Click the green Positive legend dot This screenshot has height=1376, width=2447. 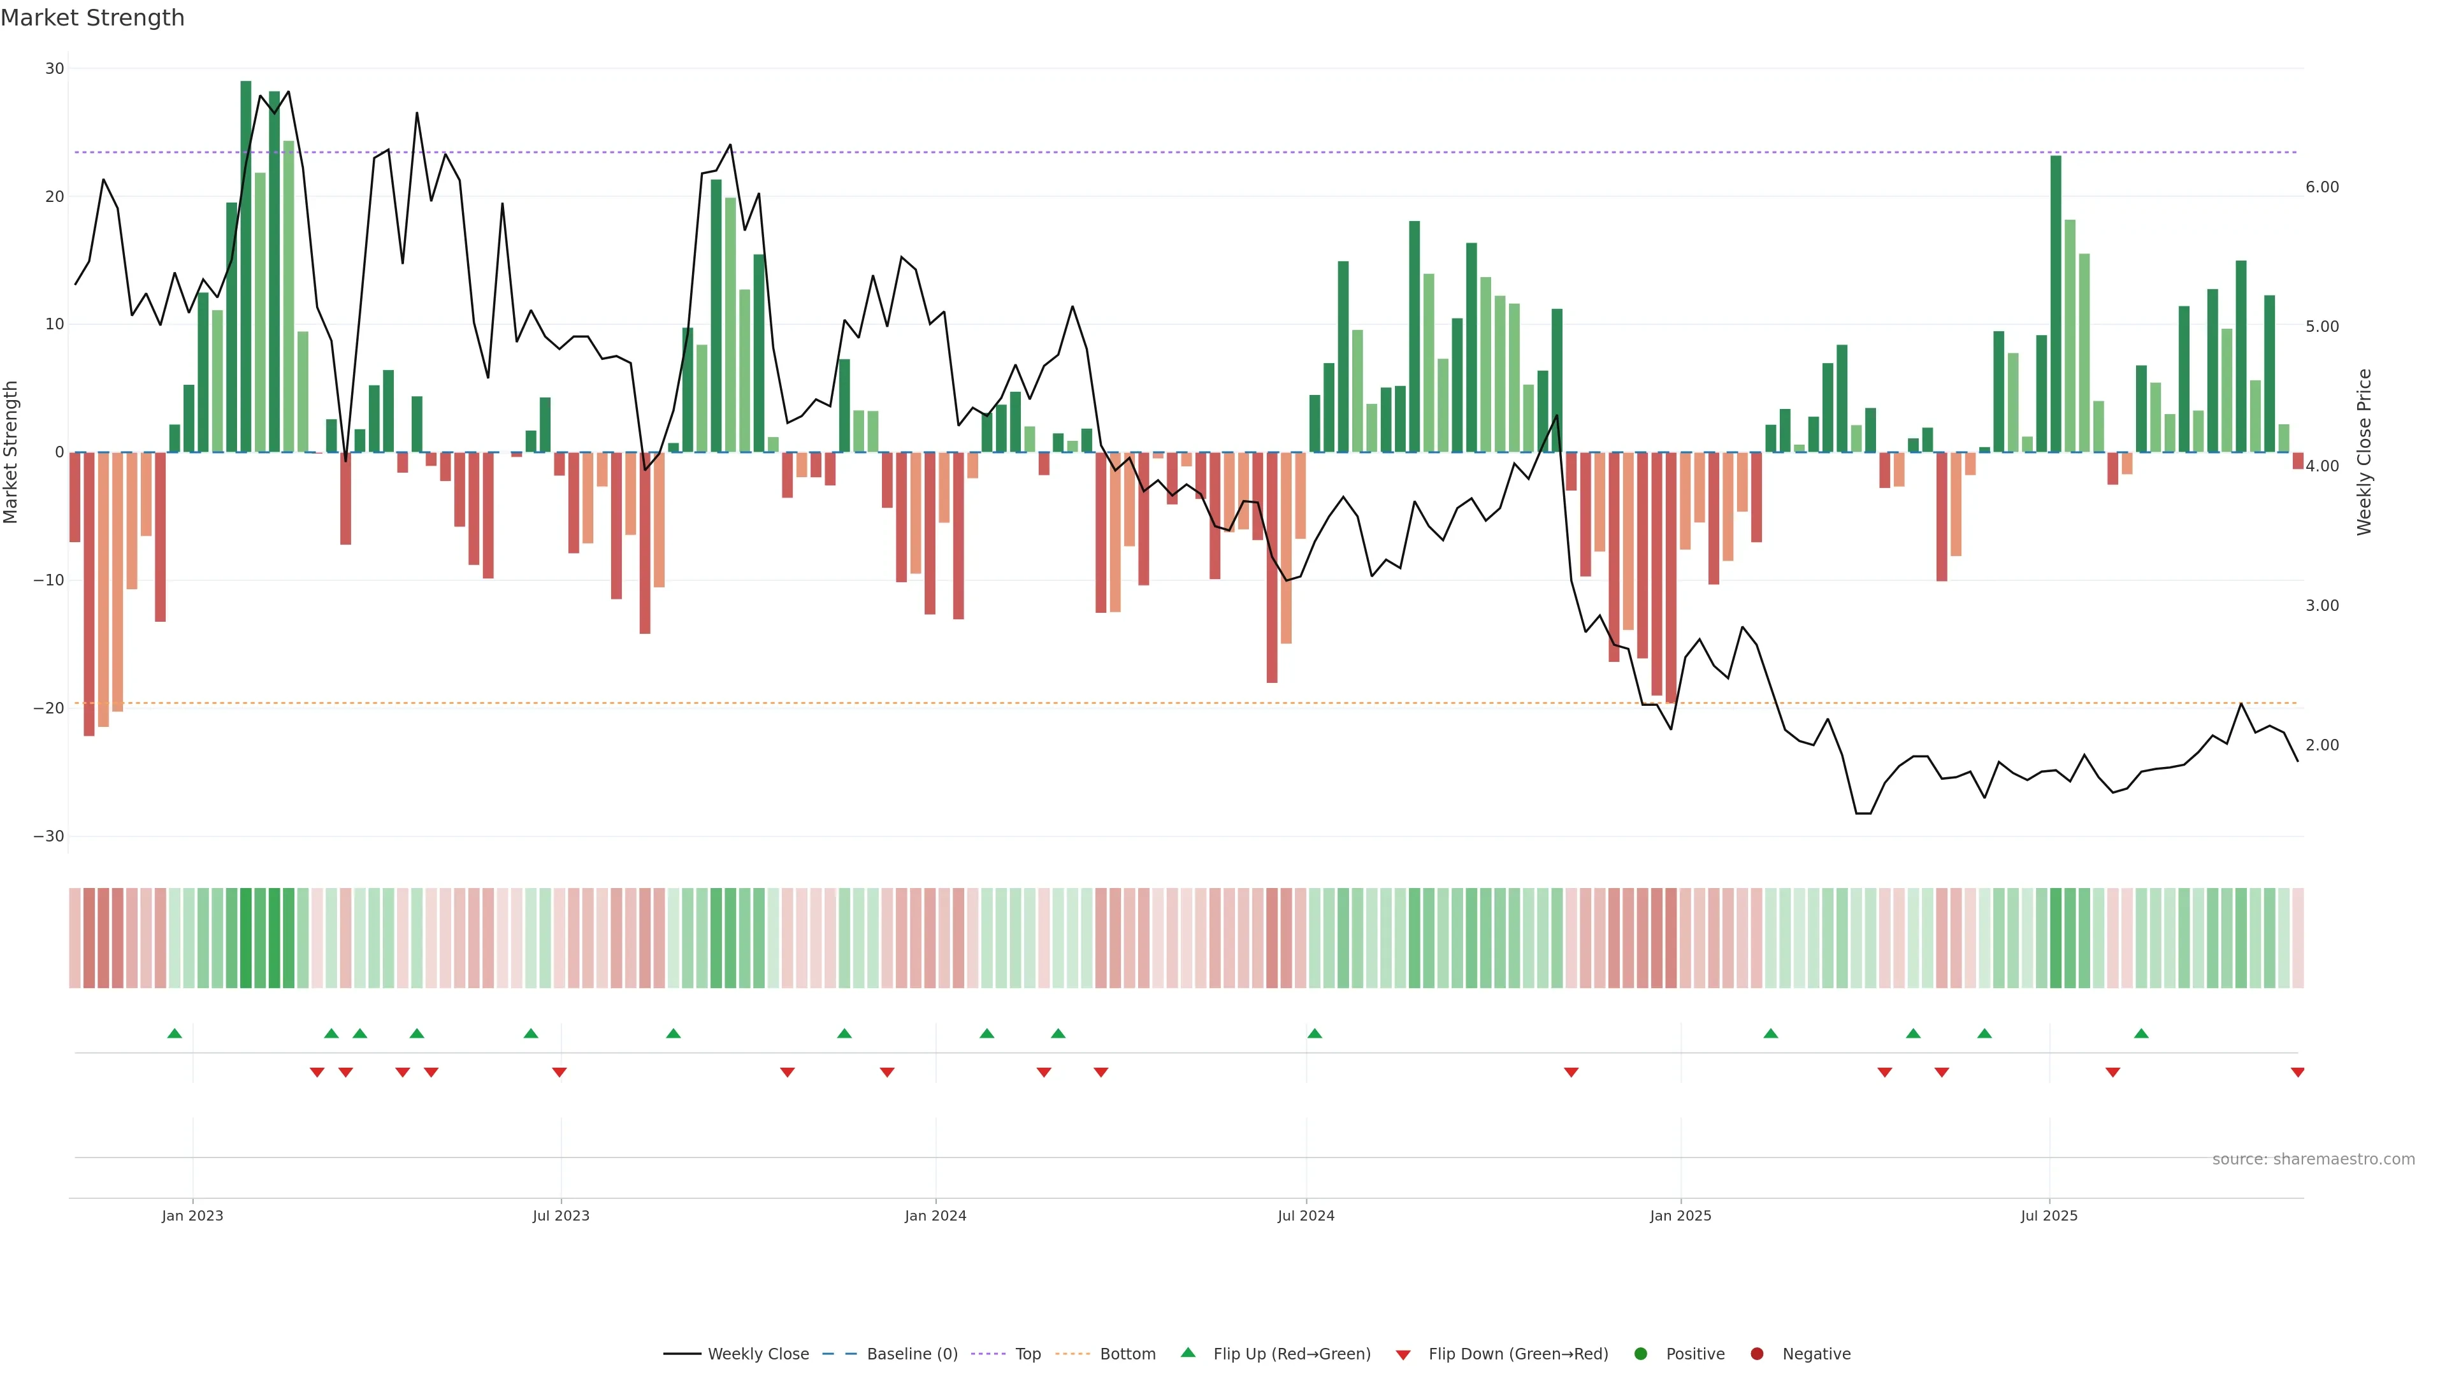1640,1353
